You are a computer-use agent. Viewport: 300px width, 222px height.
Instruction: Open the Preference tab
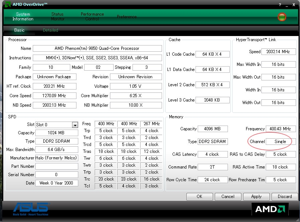[x=127, y=17]
